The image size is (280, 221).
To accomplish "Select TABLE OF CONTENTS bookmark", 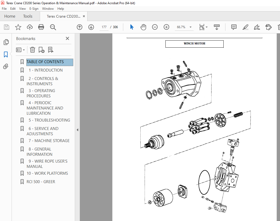I will pyautogui.click(x=50, y=62).
